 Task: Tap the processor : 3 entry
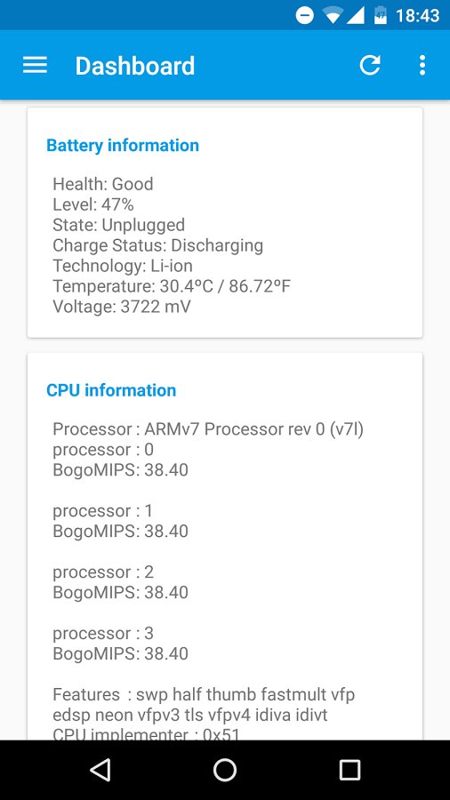click(103, 633)
